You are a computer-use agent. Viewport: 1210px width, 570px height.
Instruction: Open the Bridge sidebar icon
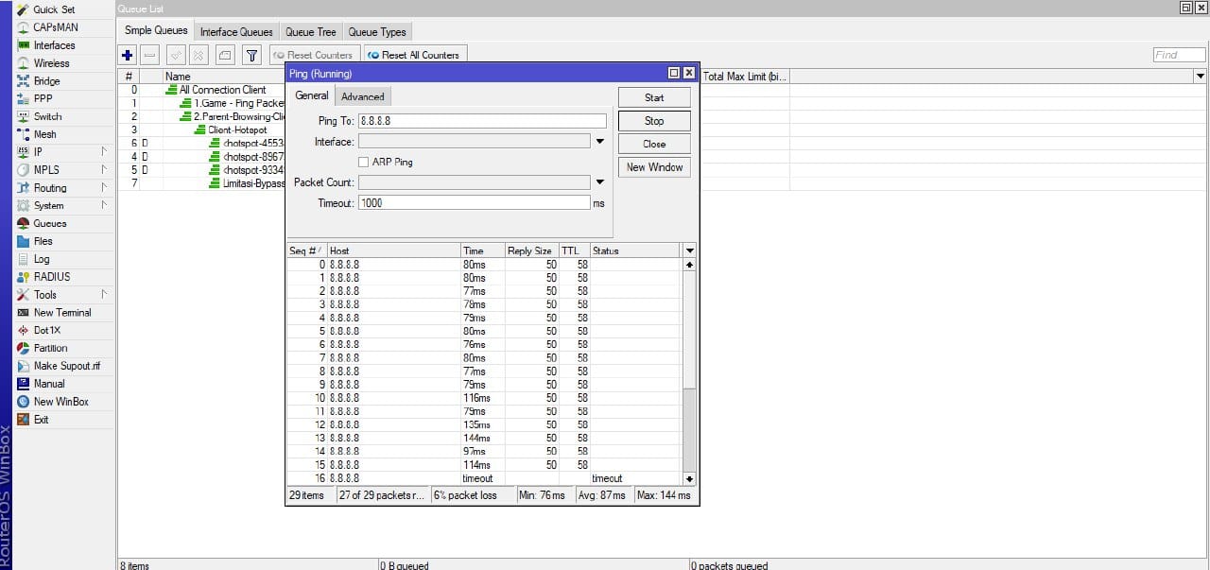click(24, 81)
